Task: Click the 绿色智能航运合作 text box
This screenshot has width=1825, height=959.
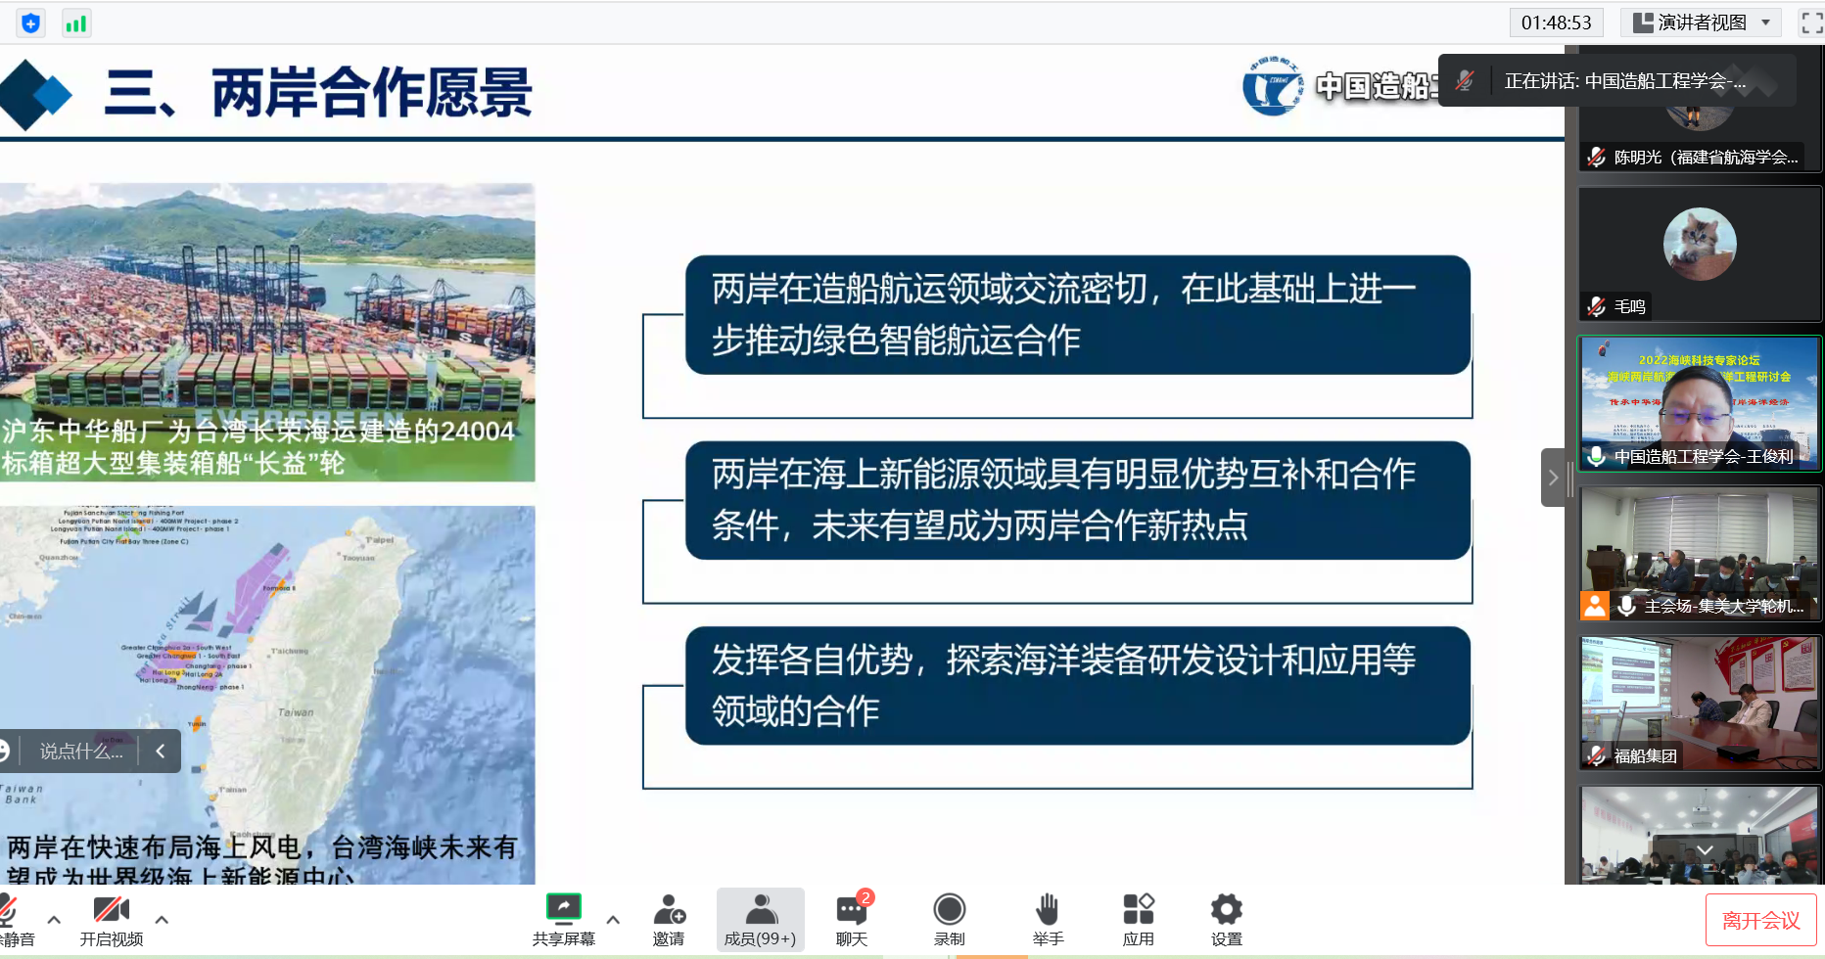Action: click(1078, 314)
